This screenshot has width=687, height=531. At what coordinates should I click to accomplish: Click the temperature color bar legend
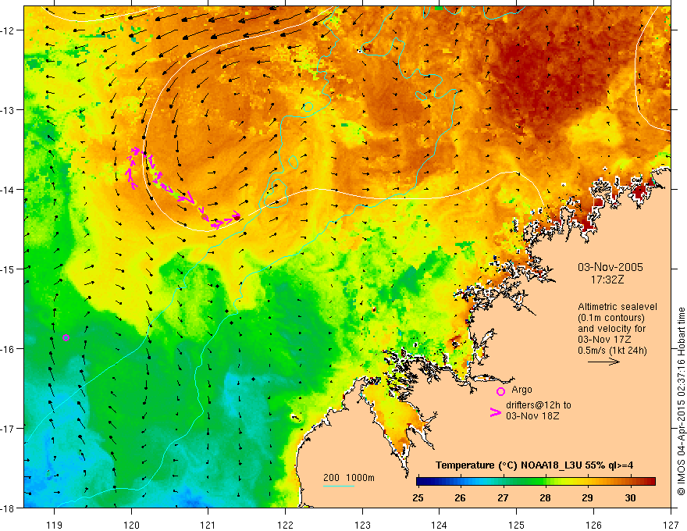[536, 482]
